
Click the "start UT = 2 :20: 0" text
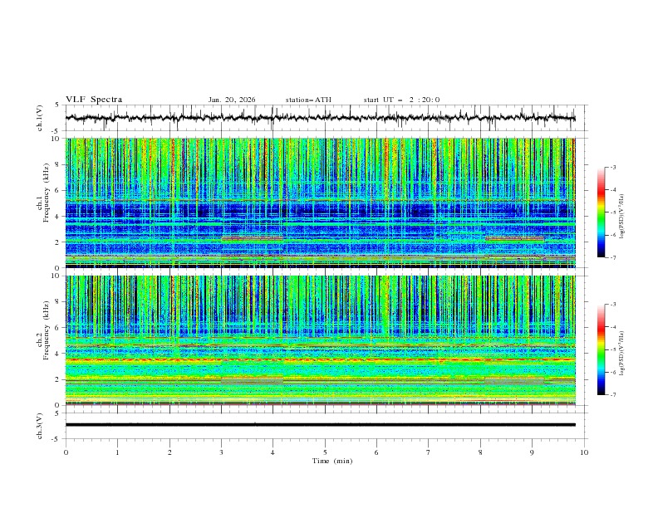click(x=401, y=100)
